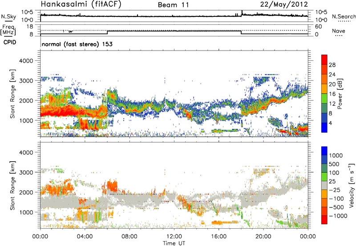Viewport: 356px width, 246px height.
Task: Click the left '10^5' noise axis tick
Action: click(x=27, y=12)
